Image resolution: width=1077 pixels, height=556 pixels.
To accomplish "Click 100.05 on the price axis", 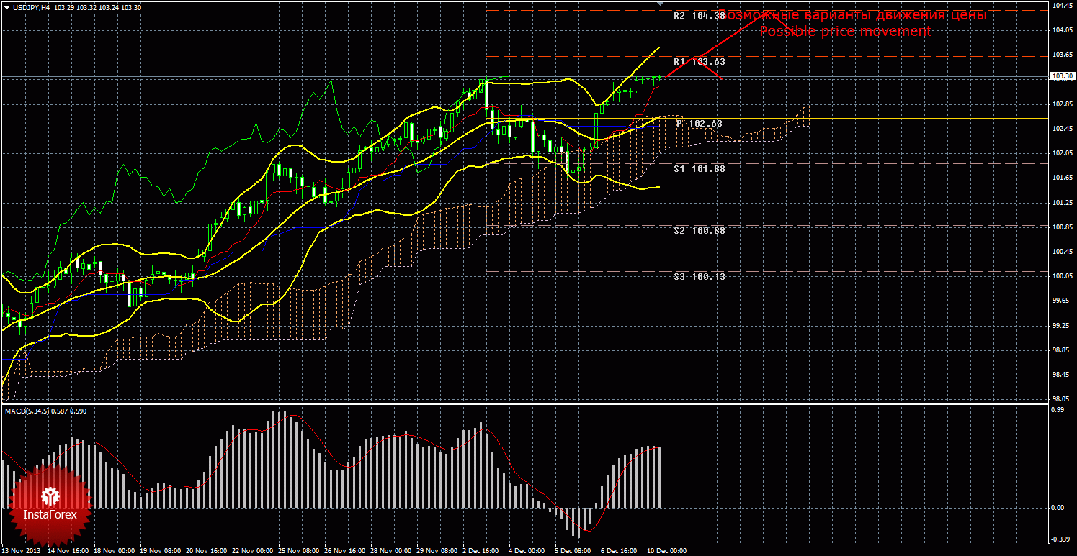I will [x=1063, y=276].
